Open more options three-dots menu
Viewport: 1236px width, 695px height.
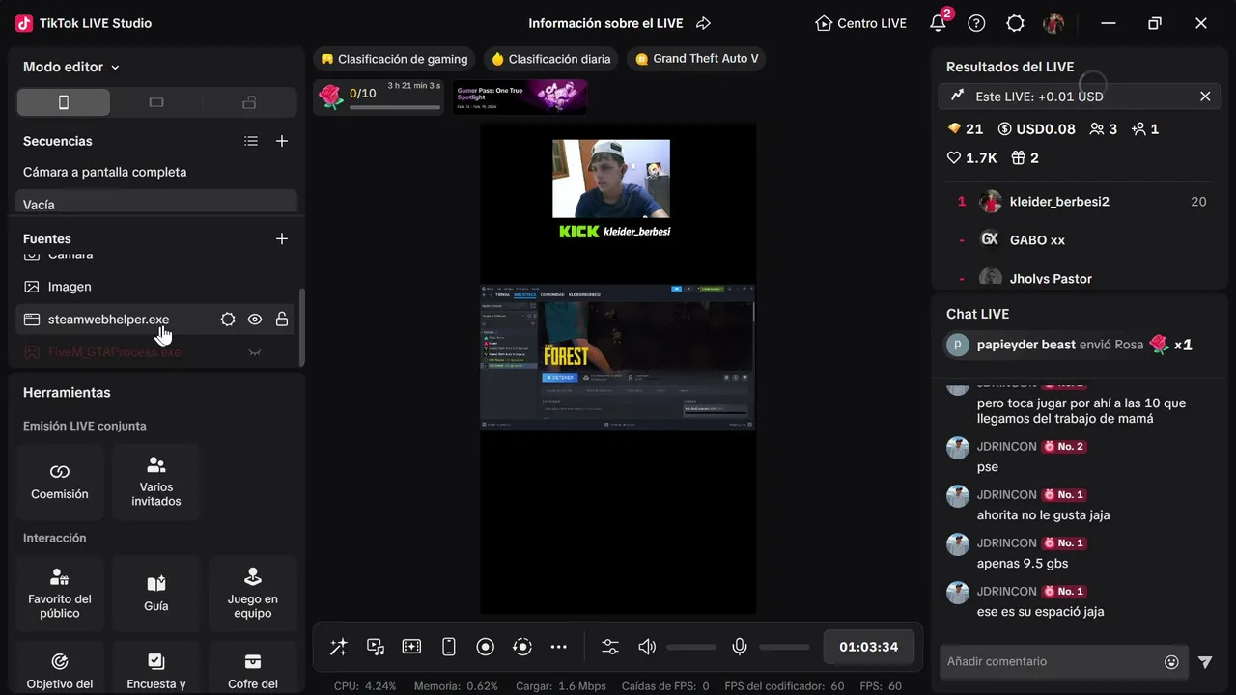click(559, 647)
